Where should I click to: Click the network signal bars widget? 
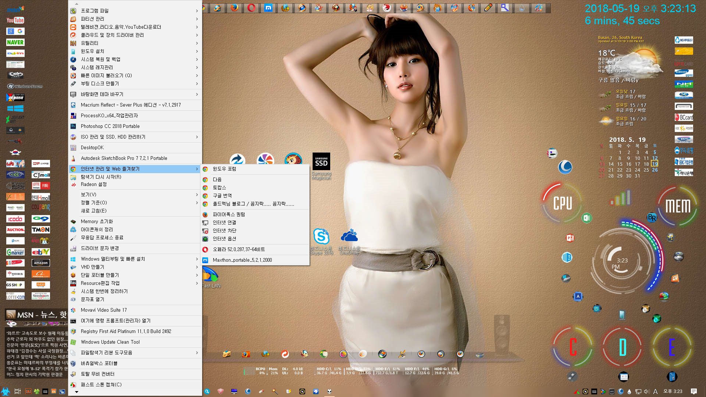(621, 198)
